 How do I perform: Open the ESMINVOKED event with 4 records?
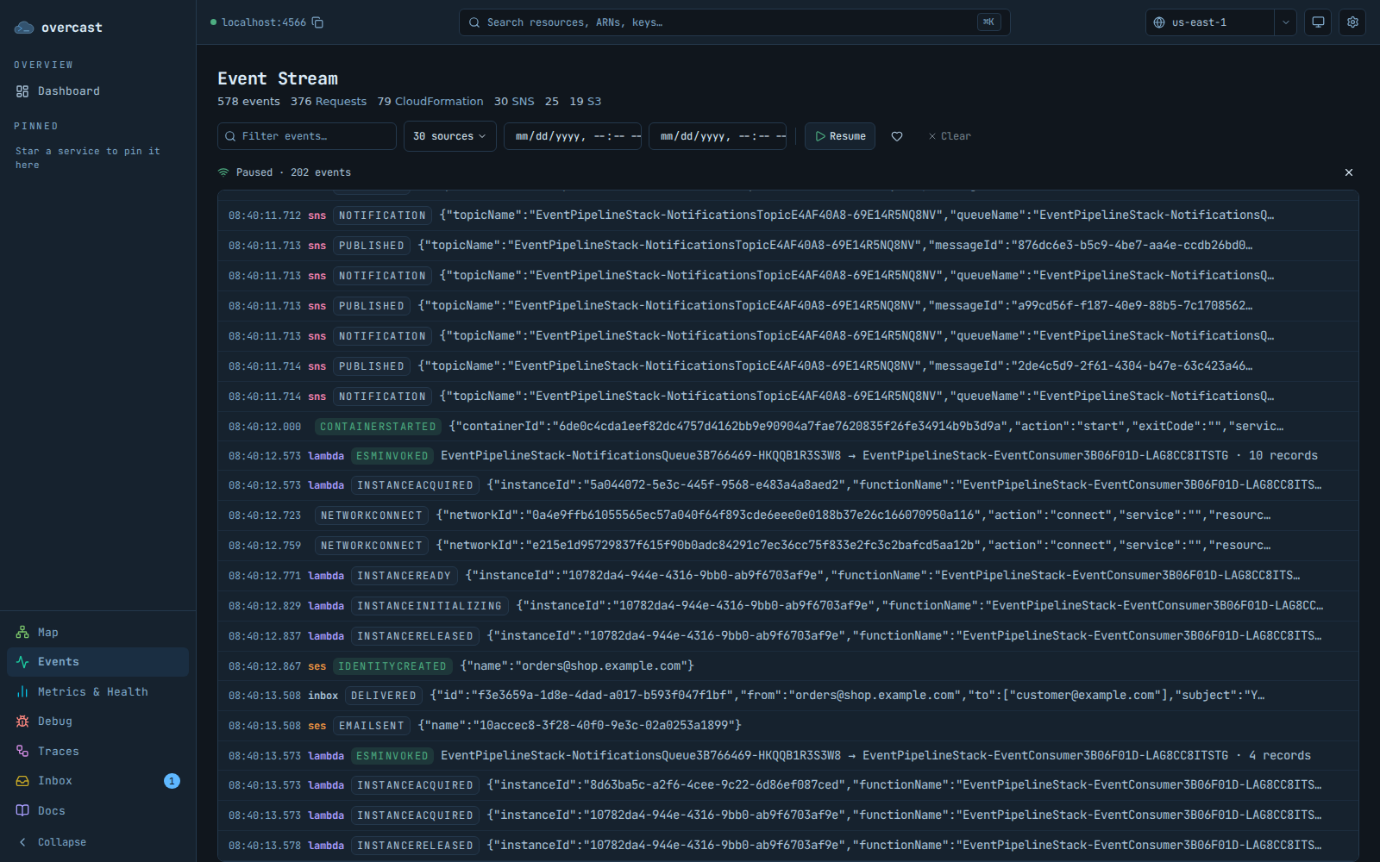[787, 756]
